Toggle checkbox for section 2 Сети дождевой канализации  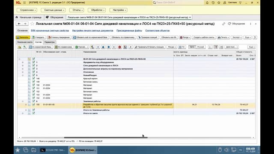pyautogui.click(x=33, y=65)
